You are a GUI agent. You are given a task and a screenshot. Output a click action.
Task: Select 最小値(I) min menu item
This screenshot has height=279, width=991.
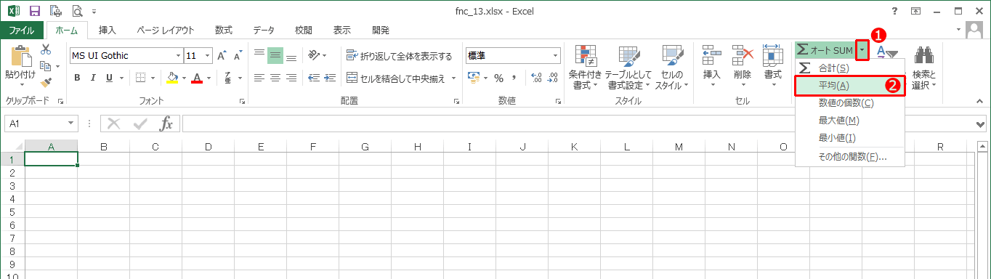click(x=850, y=138)
